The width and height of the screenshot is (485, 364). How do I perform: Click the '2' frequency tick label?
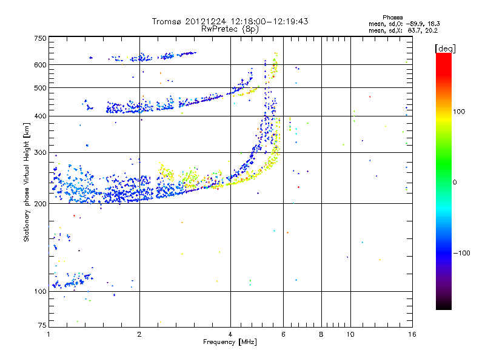pyautogui.click(x=139, y=334)
